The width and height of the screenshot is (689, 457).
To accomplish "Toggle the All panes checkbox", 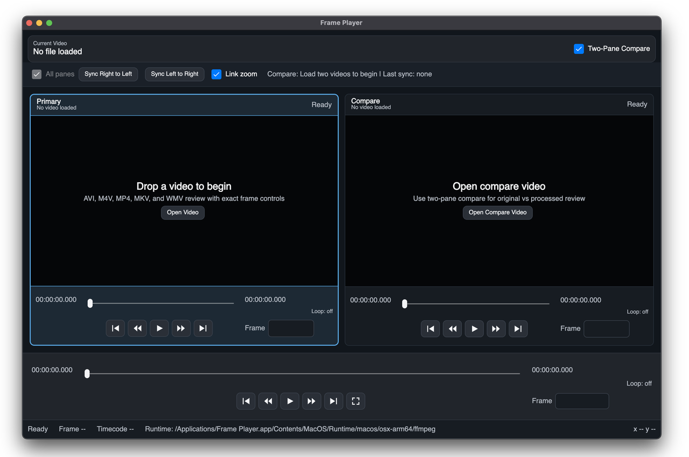I will click(37, 74).
